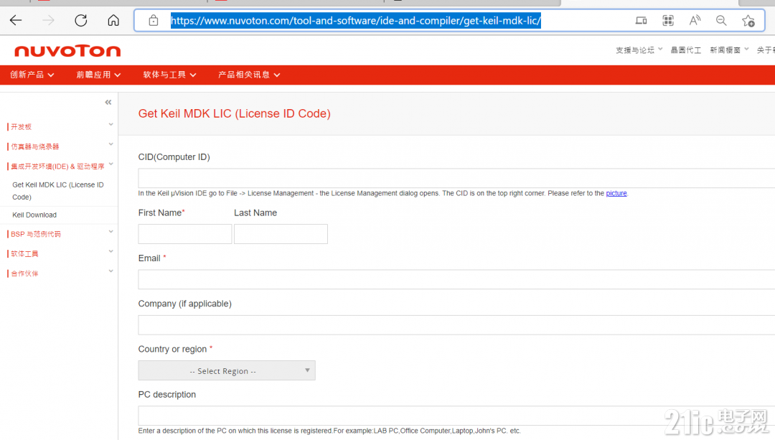
Task: Select the URL in the address bar
Action: (356, 21)
